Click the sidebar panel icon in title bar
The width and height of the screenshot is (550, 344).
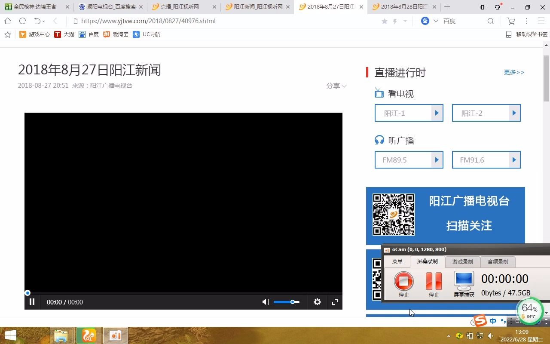click(x=483, y=7)
